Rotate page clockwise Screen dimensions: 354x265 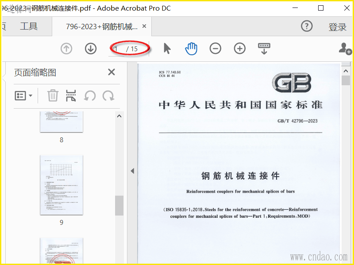click(x=108, y=96)
